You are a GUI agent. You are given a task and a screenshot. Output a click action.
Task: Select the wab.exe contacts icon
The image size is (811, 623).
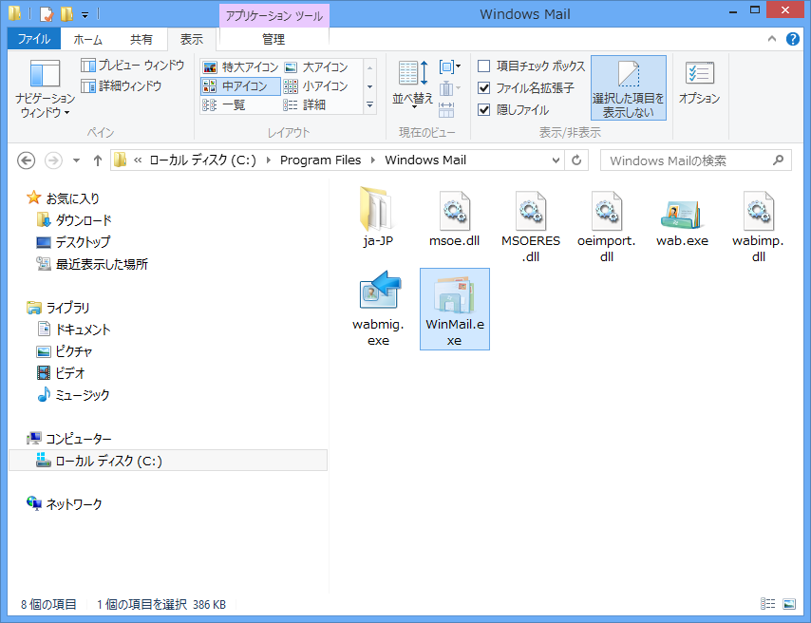pyautogui.click(x=682, y=215)
